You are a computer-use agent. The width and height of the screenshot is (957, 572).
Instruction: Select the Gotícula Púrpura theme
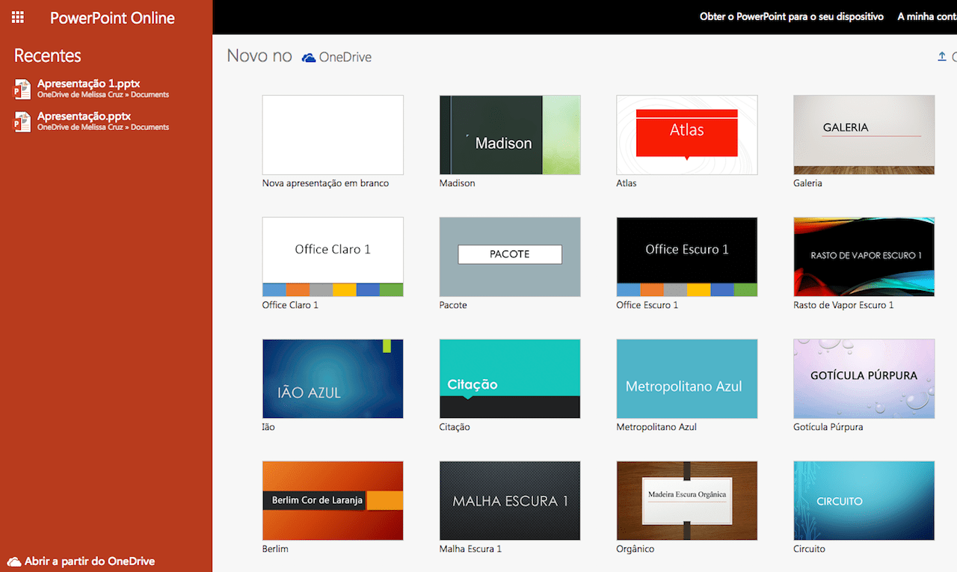point(864,378)
